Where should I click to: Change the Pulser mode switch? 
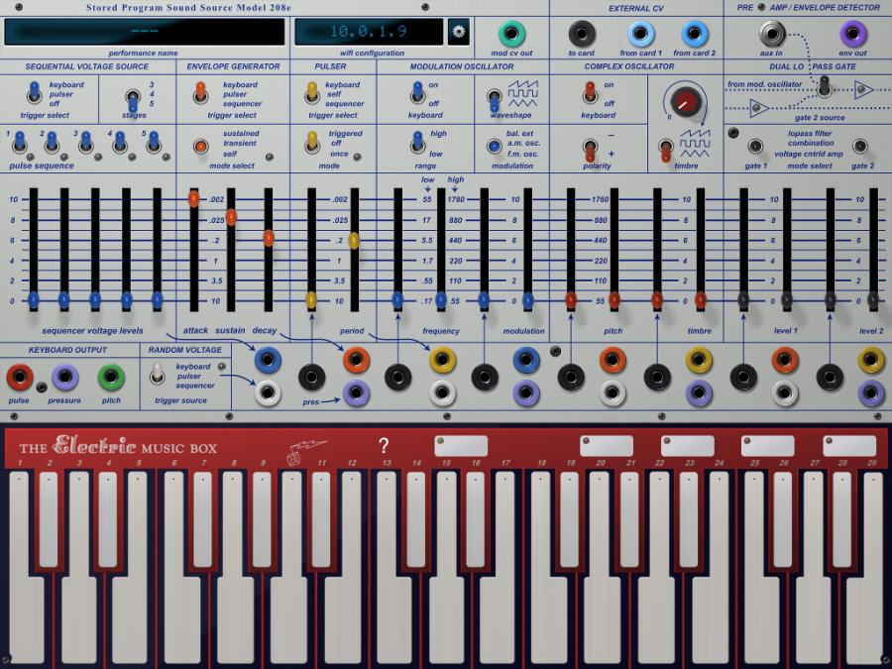312,143
